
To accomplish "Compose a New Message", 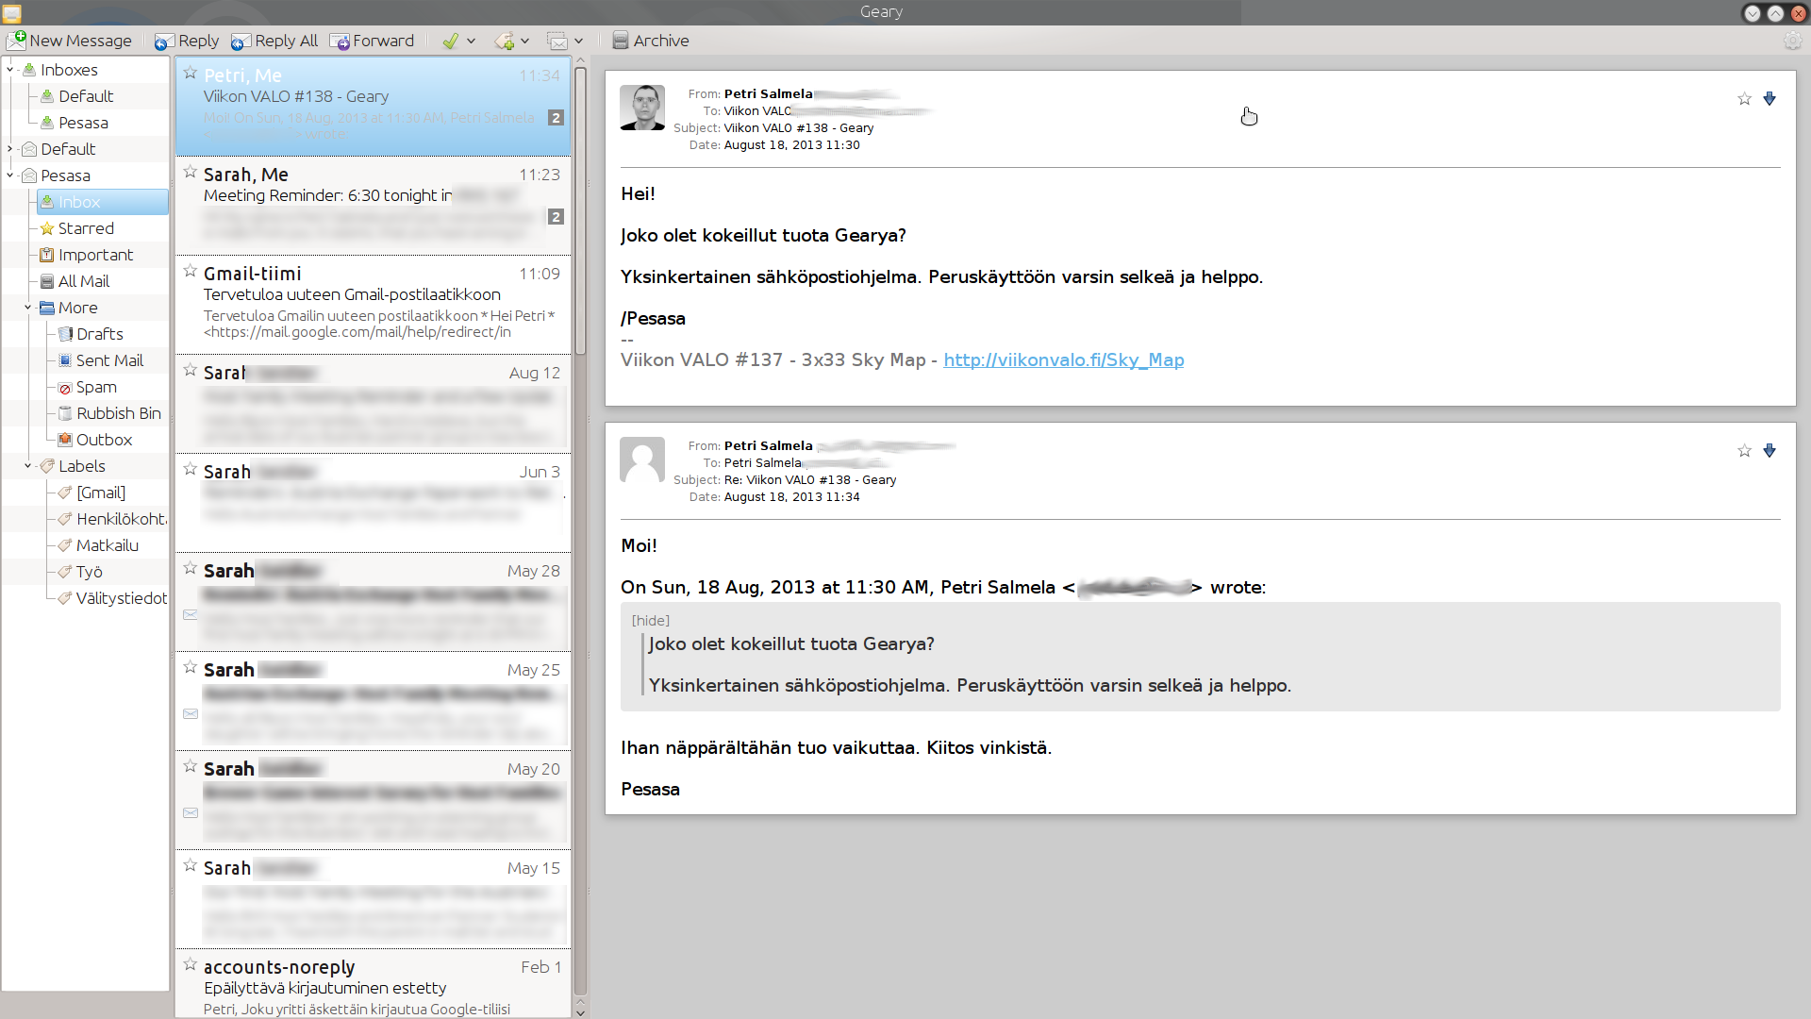I will click(x=70, y=41).
